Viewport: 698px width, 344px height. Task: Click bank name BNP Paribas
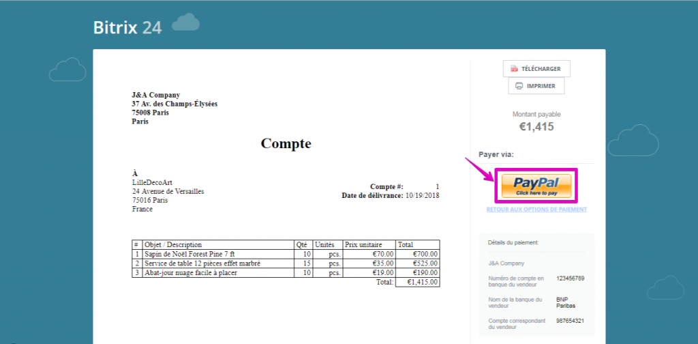tap(566, 302)
